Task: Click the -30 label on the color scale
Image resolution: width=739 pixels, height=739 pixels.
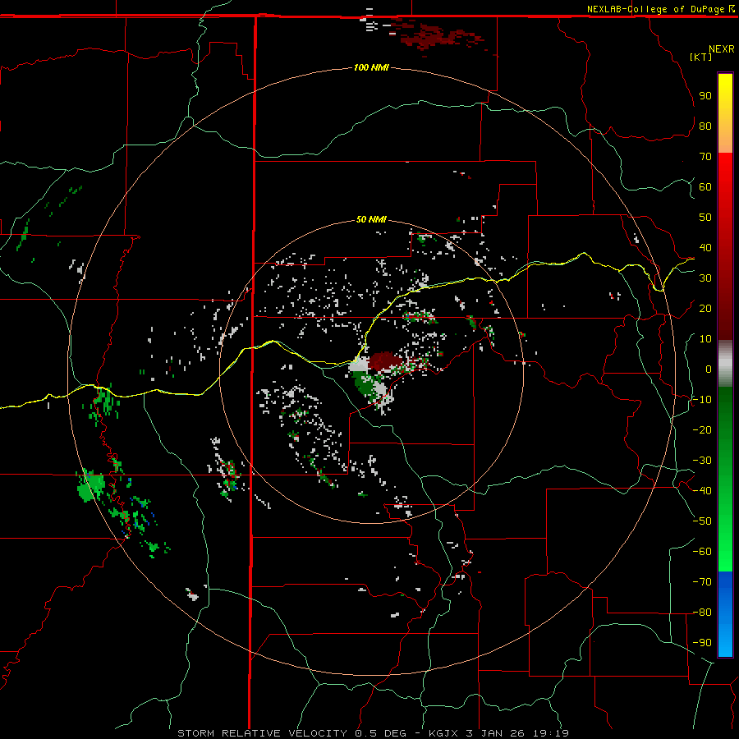Action: [x=702, y=461]
